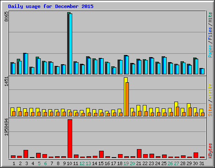Click the day 1 axis label
Screen dimensions: 215x168
[x=14, y=163]
